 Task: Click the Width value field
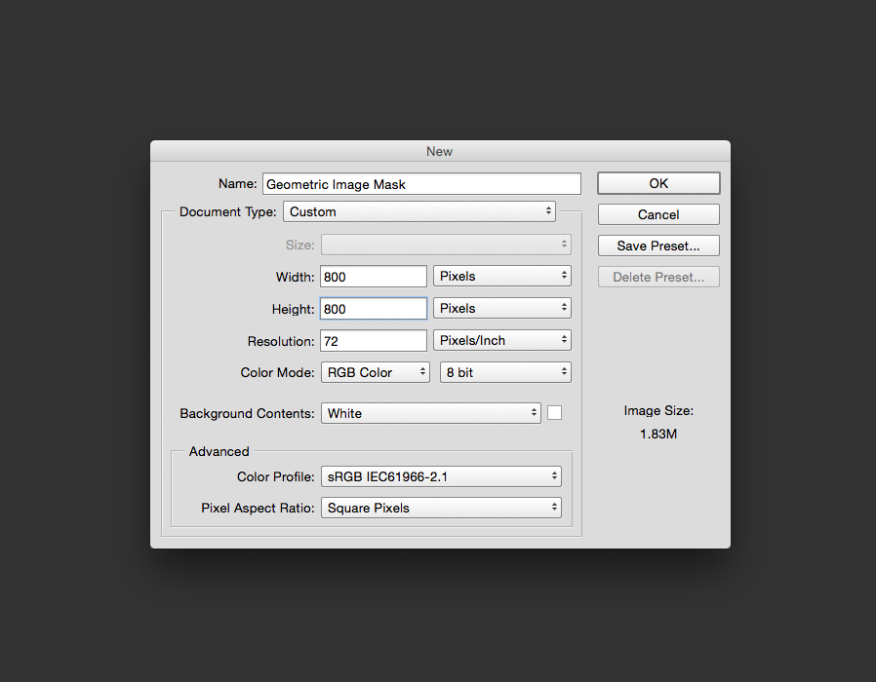[374, 277]
